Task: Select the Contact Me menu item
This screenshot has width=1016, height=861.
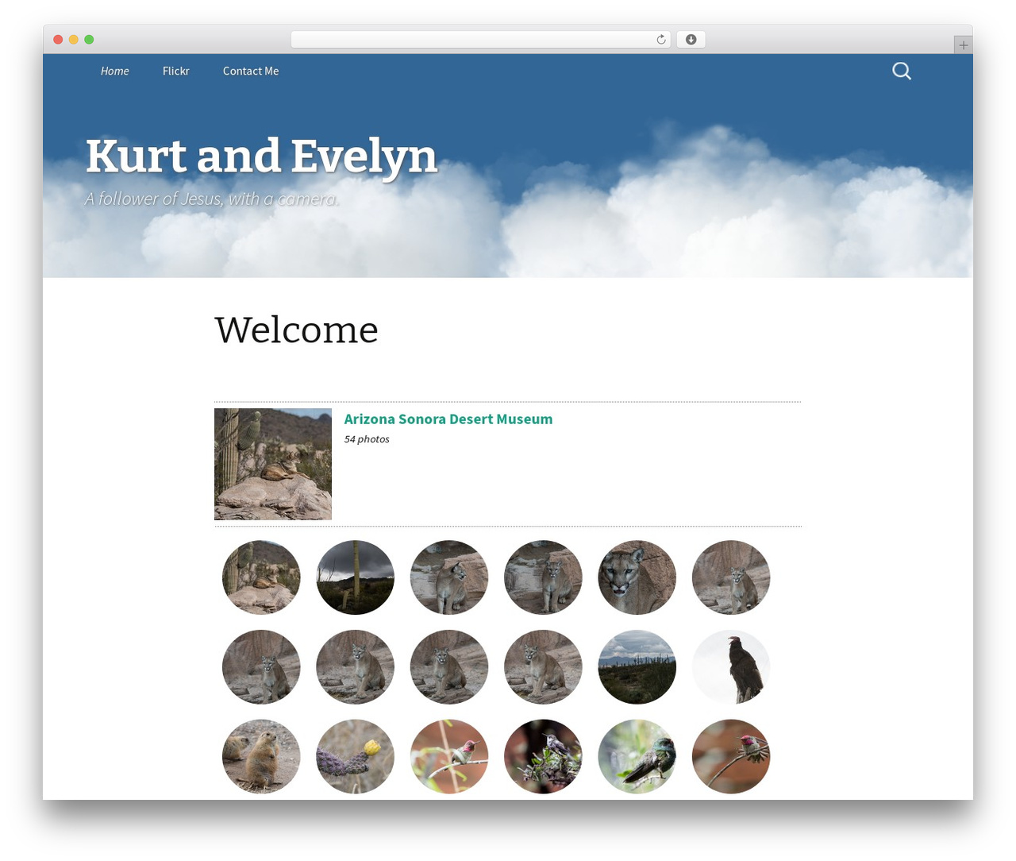Action: tap(251, 71)
